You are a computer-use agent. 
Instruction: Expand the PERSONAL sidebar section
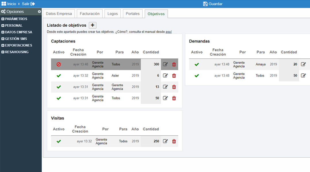[x=12, y=26]
